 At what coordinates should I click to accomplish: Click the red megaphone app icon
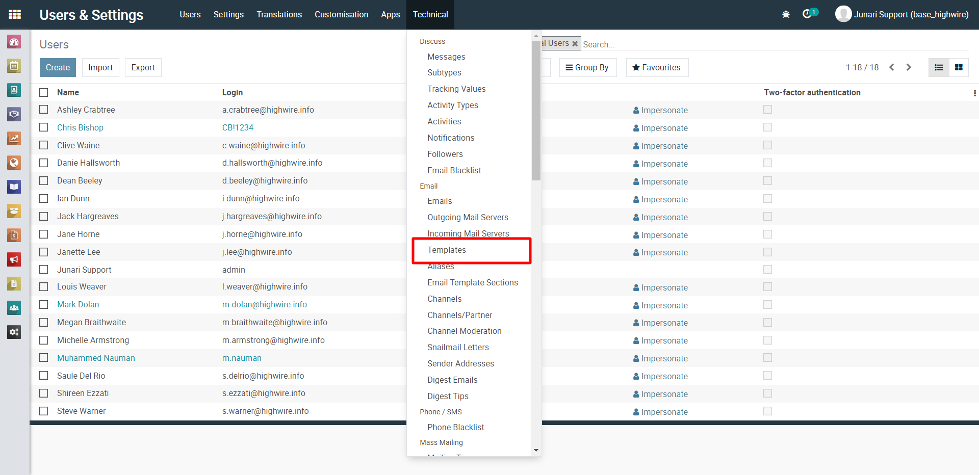click(14, 259)
